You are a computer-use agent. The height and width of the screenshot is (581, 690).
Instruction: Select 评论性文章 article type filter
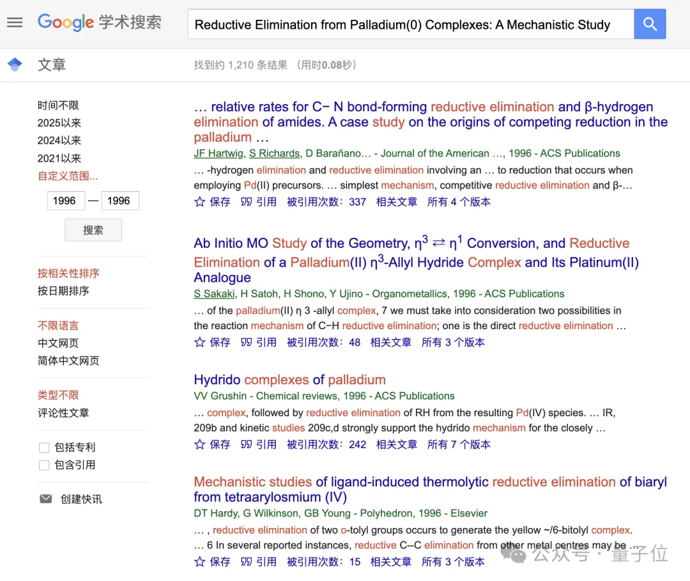(63, 413)
